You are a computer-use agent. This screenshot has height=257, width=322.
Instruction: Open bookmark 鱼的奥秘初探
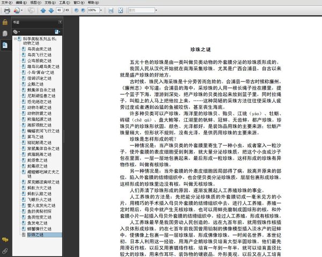(39, 211)
